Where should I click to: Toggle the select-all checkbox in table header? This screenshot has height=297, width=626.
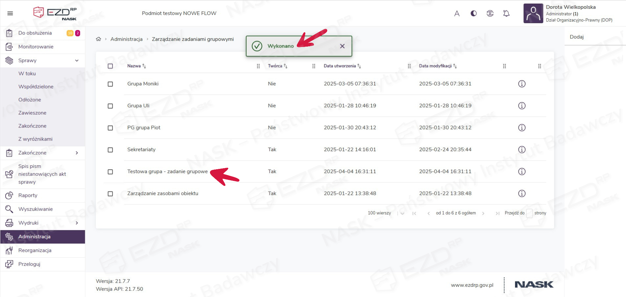tap(110, 66)
